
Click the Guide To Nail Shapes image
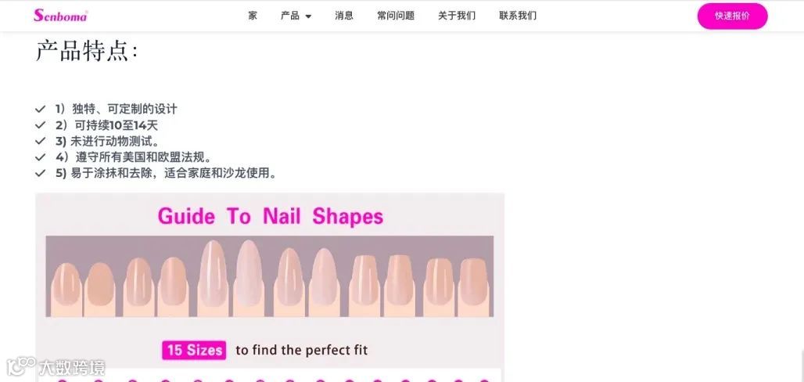point(270,287)
